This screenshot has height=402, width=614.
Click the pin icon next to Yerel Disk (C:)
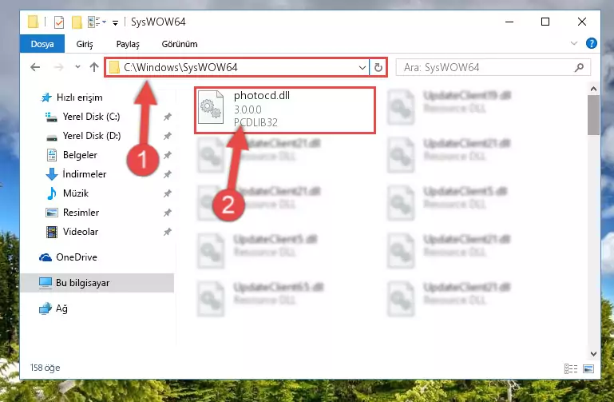click(x=168, y=117)
